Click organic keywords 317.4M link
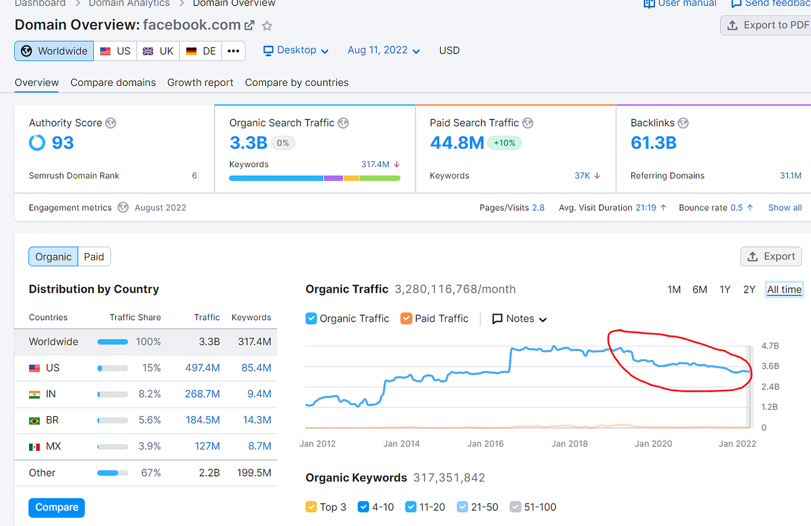This screenshot has height=526, width=811. point(375,164)
